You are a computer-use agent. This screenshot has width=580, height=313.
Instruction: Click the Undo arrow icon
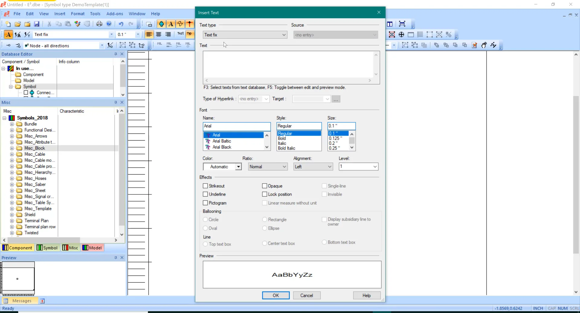pos(121,24)
